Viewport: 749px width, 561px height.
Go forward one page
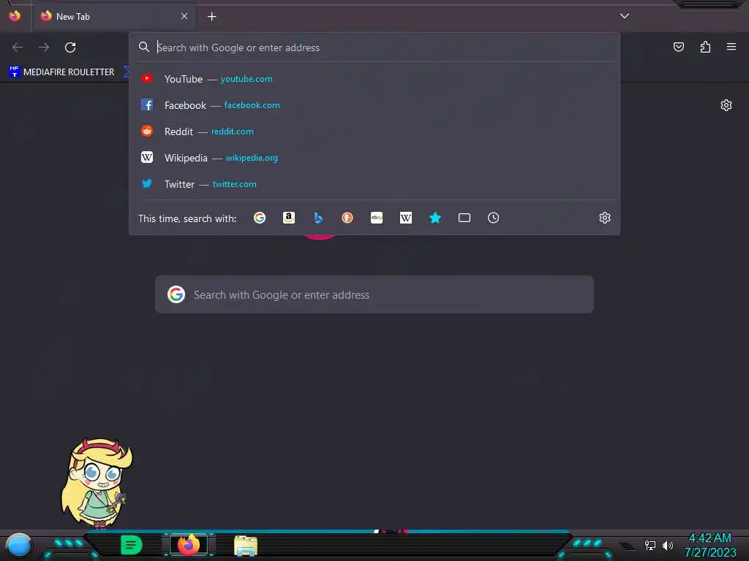point(44,47)
